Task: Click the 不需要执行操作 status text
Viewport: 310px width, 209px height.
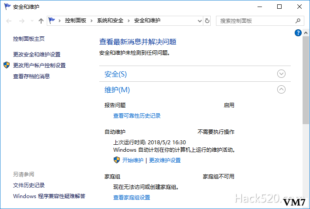Action: coord(216,132)
